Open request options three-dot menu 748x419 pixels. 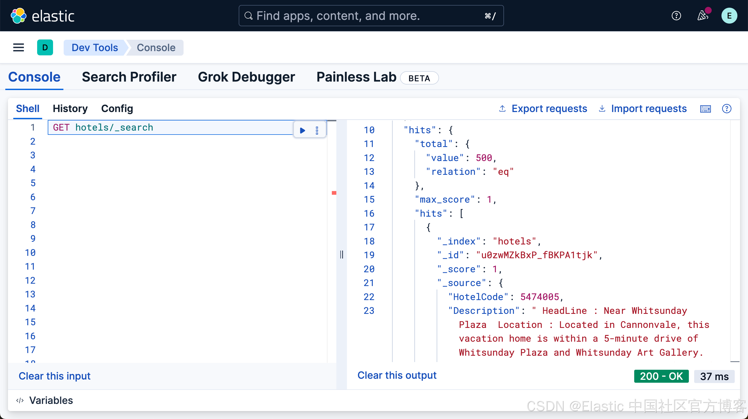(317, 131)
